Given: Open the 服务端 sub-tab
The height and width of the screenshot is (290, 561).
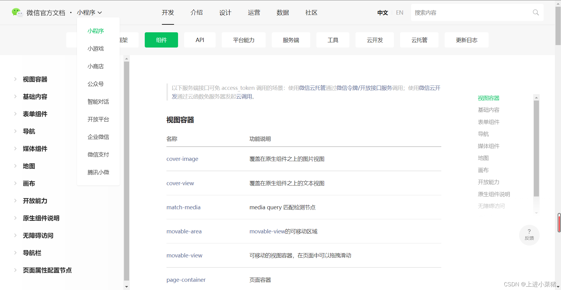Looking at the screenshot, I should [291, 40].
